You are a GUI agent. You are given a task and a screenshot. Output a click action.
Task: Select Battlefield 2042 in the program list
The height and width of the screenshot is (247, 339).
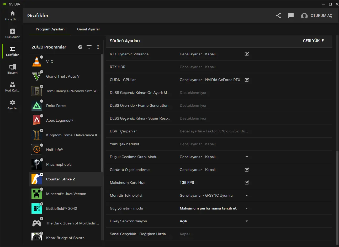pyautogui.click(x=65, y=208)
